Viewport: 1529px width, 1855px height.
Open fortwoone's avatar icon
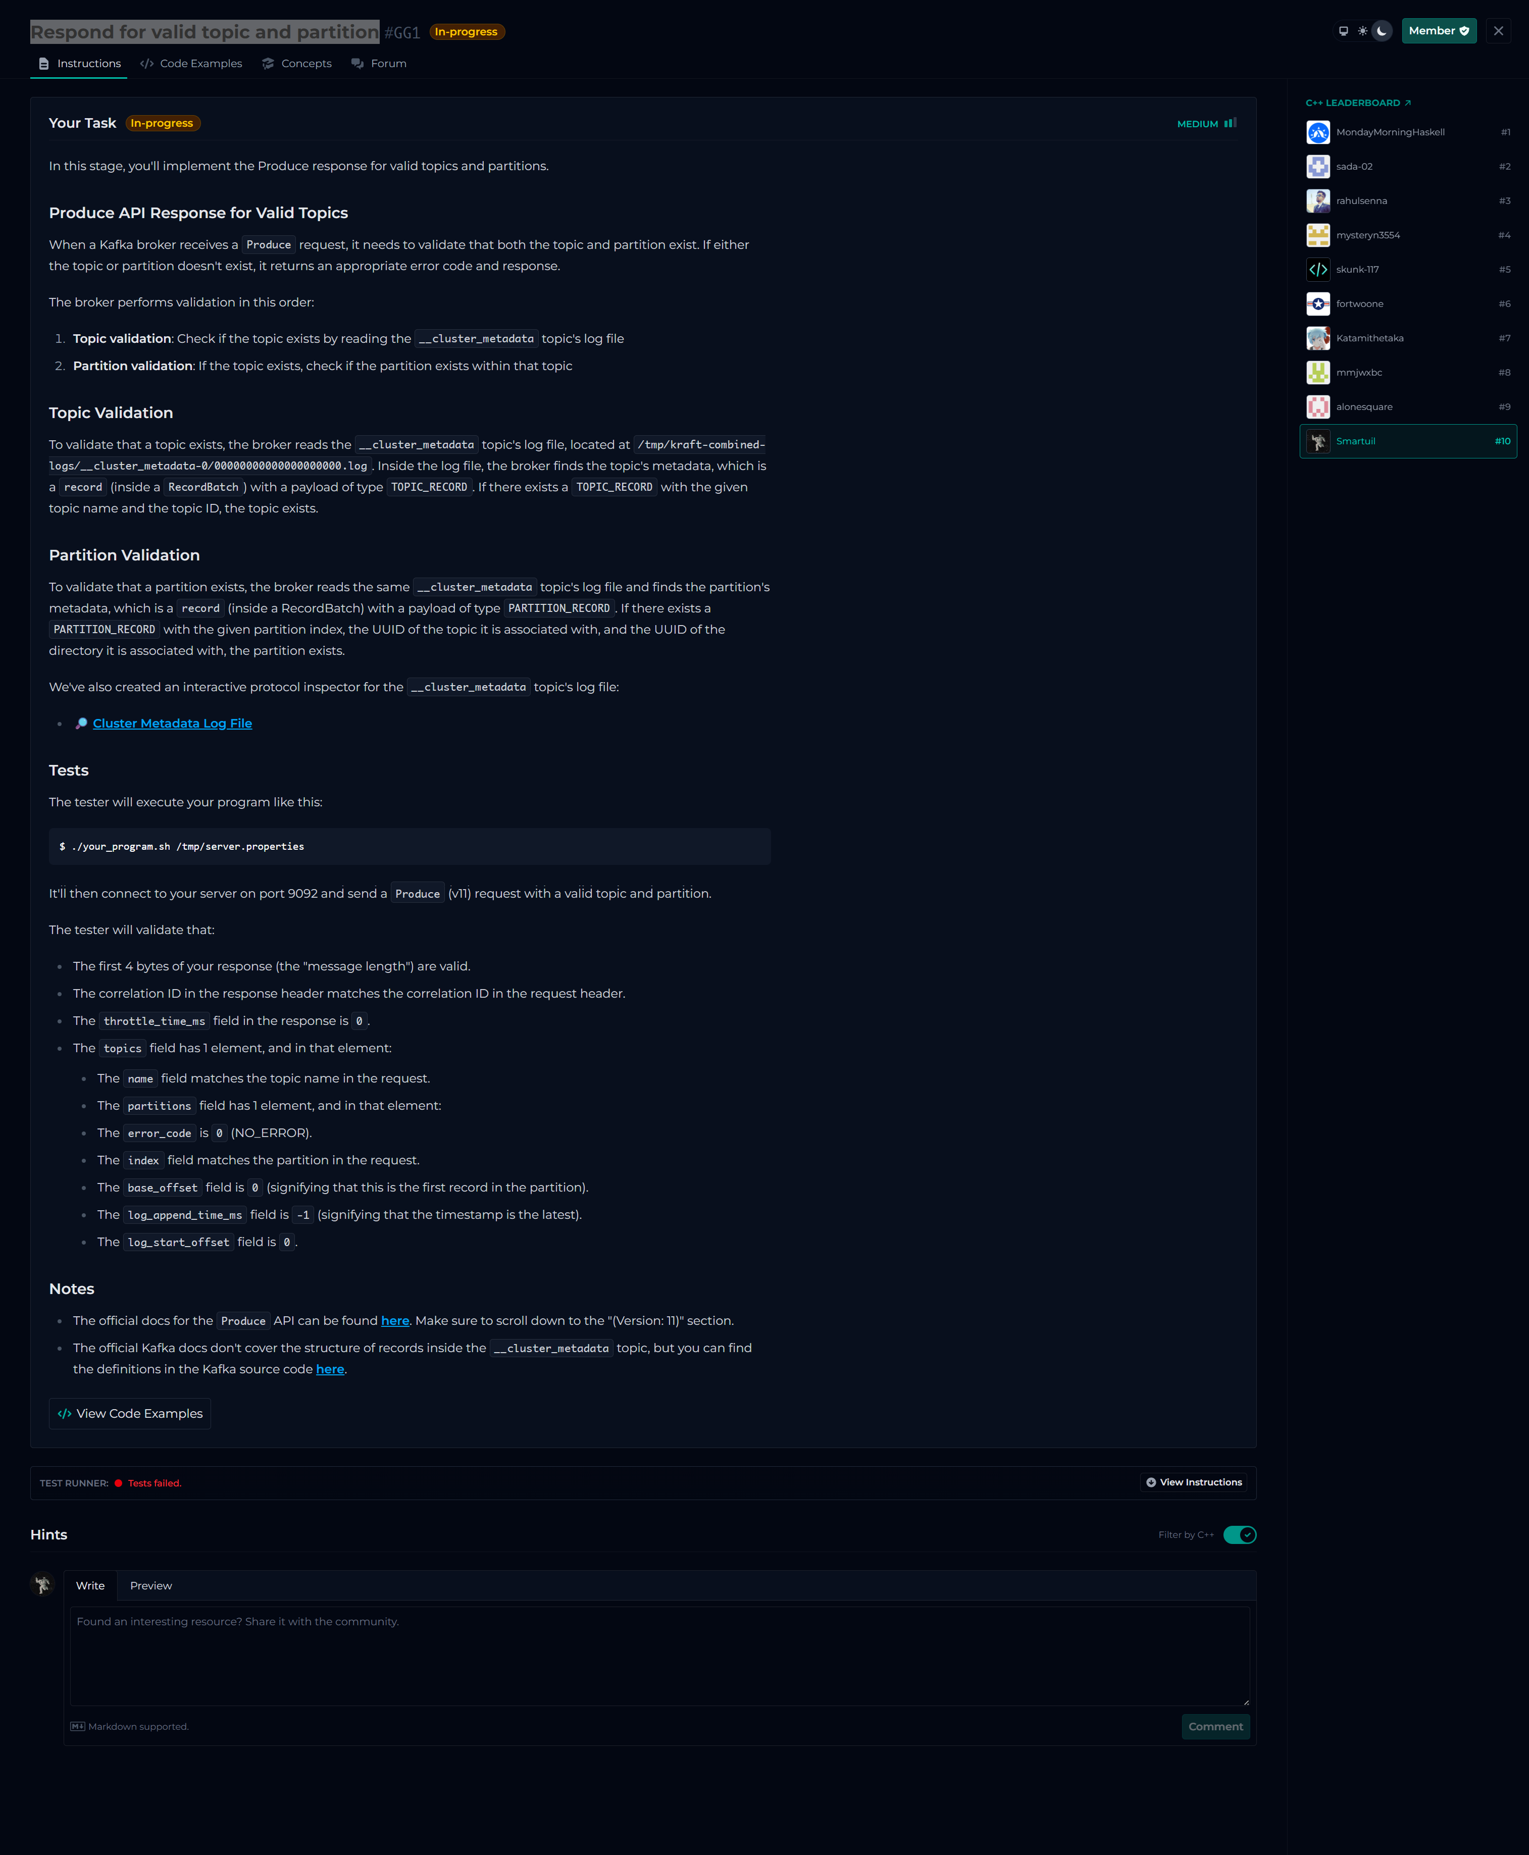click(1317, 304)
